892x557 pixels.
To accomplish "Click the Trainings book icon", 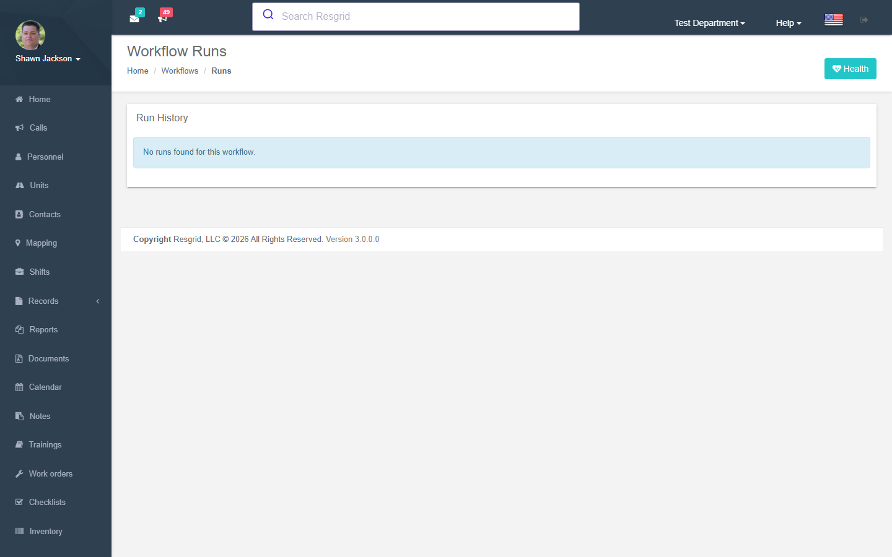I will point(19,445).
